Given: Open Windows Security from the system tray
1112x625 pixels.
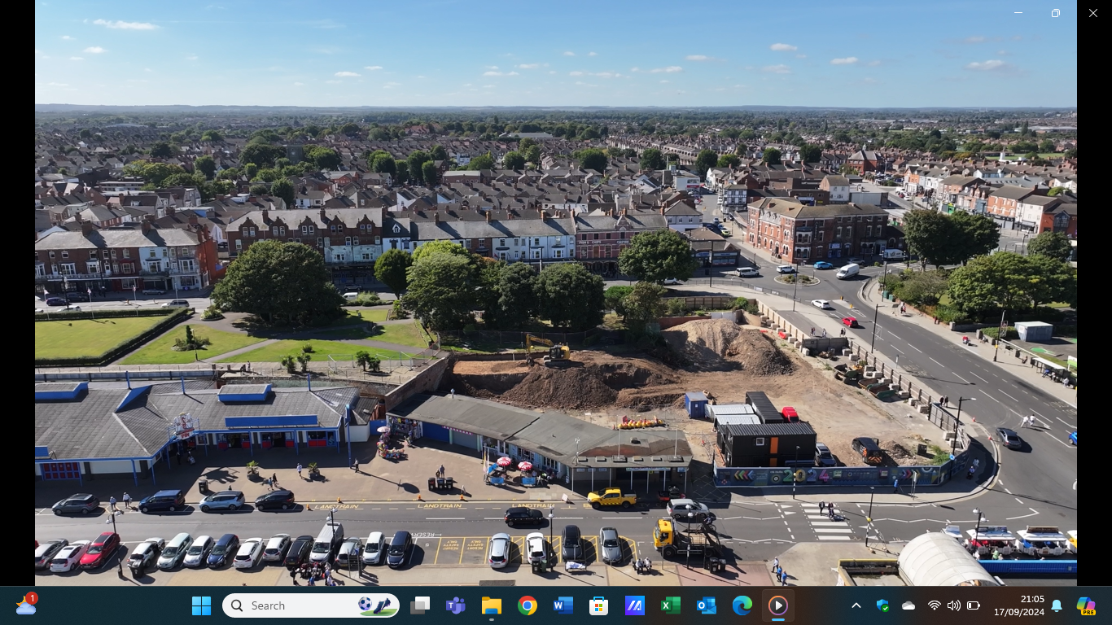Looking at the screenshot, I should [882, 605].
